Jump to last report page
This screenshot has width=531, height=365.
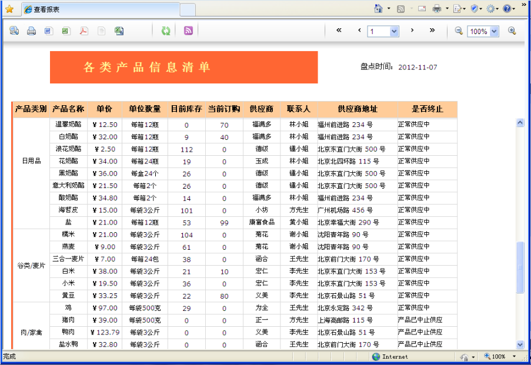click(432, 30)
